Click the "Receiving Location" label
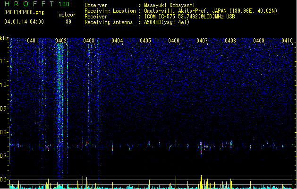The image size is (297, 189). pos(110,11)
